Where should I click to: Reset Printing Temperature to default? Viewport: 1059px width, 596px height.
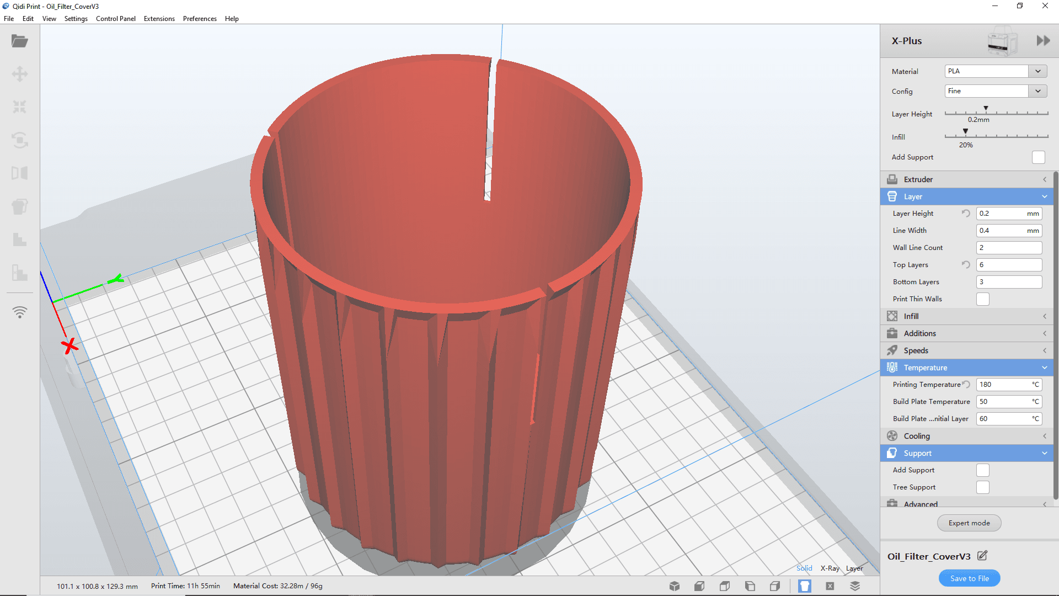point(966,385)
